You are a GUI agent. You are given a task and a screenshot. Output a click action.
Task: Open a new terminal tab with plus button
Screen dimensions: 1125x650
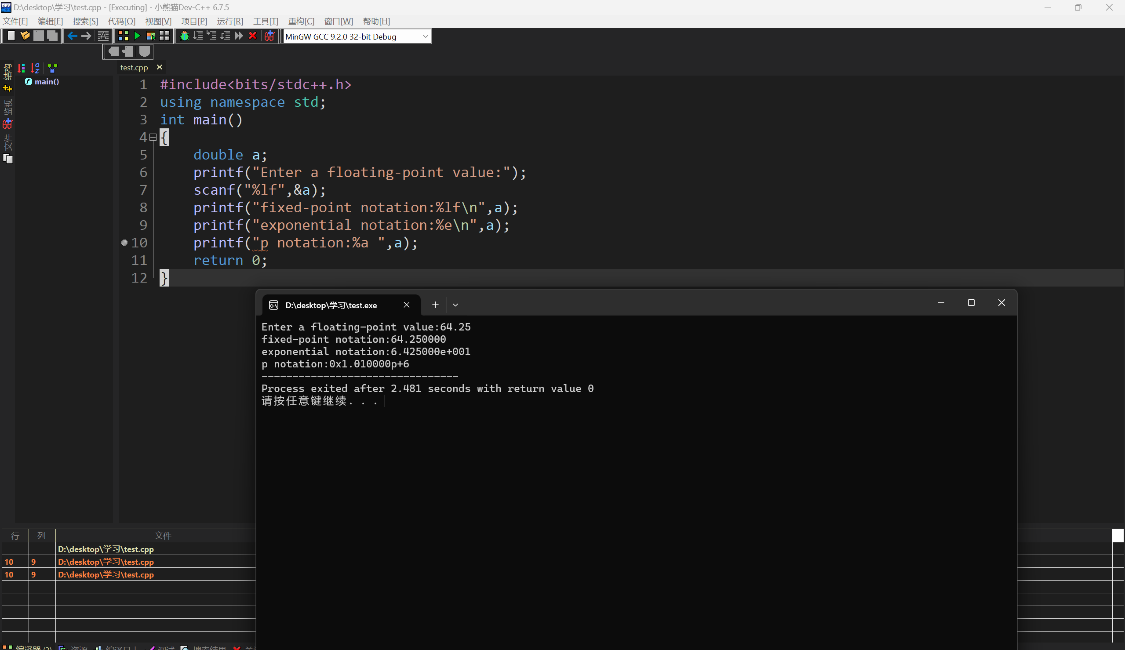point(435,305)
